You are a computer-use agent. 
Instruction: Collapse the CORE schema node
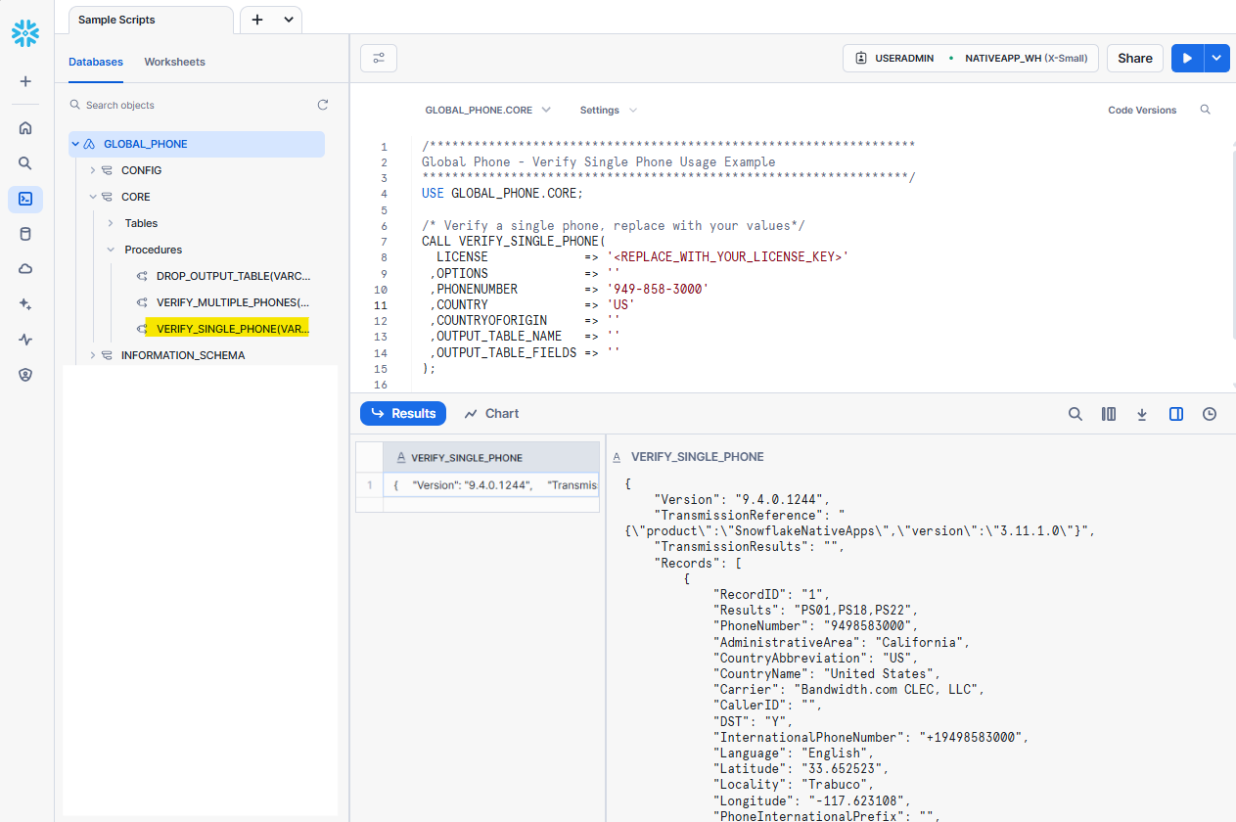93,197
